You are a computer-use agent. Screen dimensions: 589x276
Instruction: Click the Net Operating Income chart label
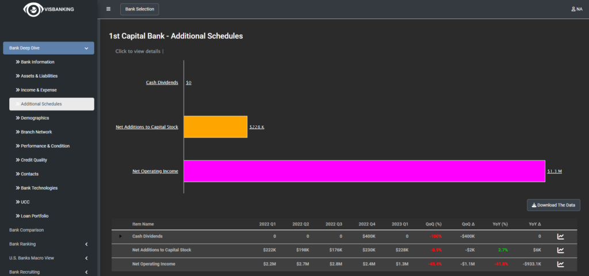click(x=155, y=171)
